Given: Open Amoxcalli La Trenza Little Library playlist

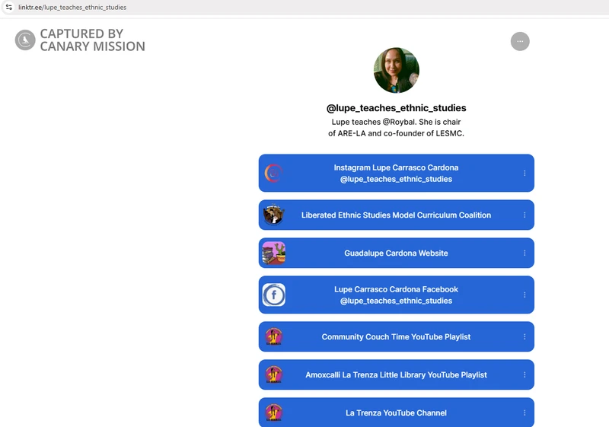Looking at the screenshot, I should 396,375.
